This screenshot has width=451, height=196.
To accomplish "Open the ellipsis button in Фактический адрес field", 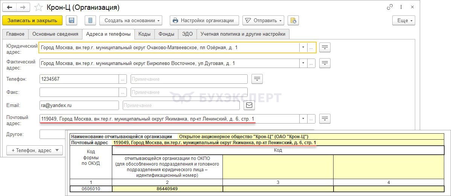I will click(311, 63).
